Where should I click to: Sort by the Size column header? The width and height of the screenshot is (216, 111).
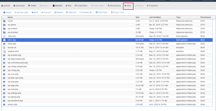click(137, 17)
